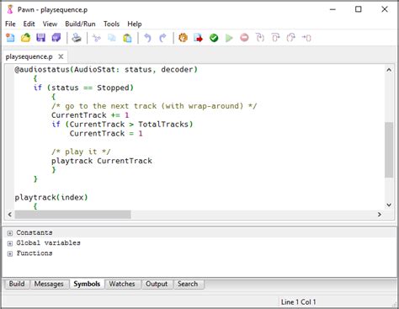Paste clipboard with the clipboard icon
Viewport: 399px width, 309px height.
pyautogui.click(x=127, y=38)
